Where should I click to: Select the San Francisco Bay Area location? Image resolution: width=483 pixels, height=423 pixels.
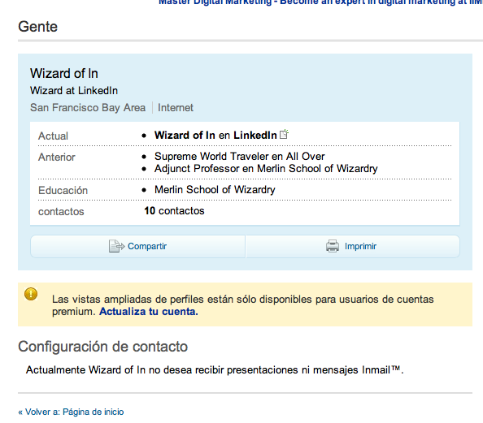pos(88,108)
